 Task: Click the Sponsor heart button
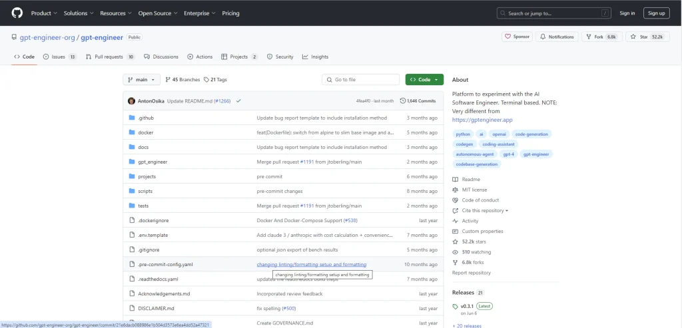(517, 37)
